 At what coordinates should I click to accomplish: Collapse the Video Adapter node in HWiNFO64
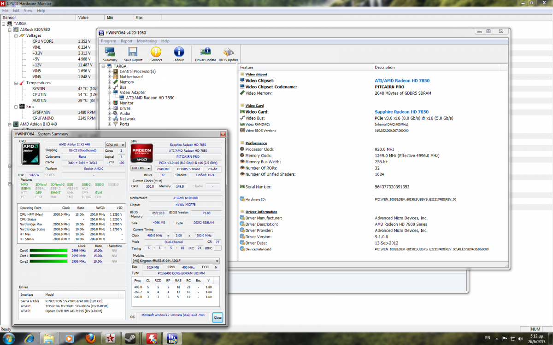(x=109, y=92)
